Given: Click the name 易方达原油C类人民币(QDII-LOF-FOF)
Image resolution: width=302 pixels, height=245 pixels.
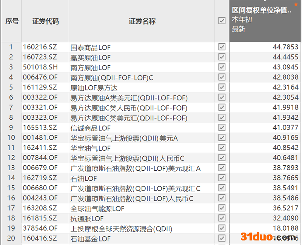Looking at the screenshot, I should point(129,108).
